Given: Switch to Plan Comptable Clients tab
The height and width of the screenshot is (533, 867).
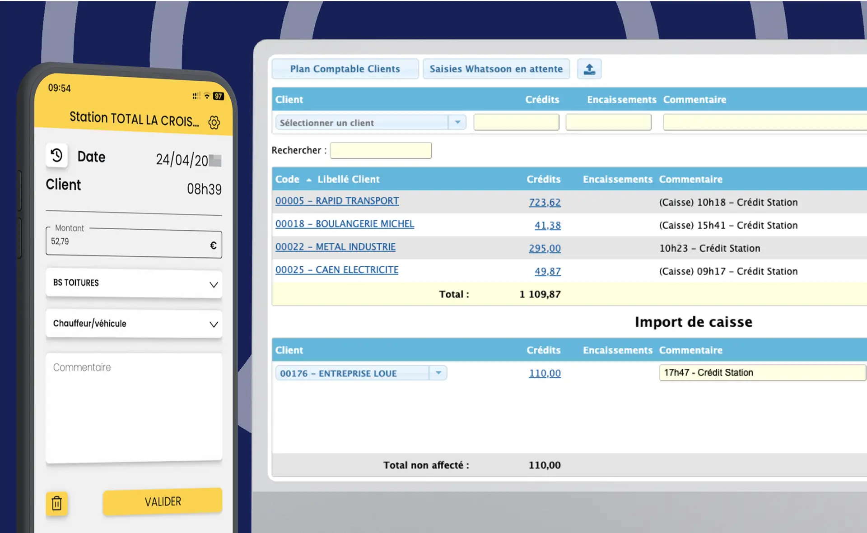Looking at the screenshot, I should tap(345, 69).
